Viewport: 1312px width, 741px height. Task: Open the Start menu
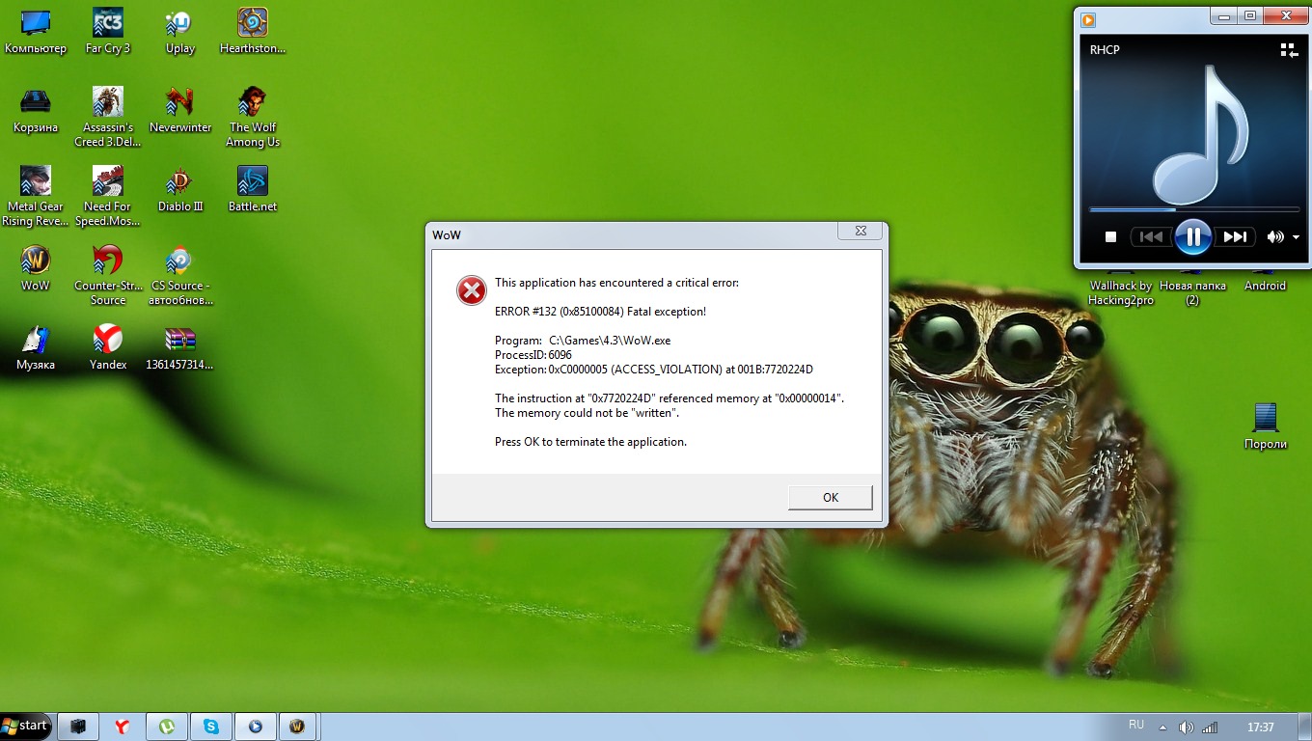point(26,726)
